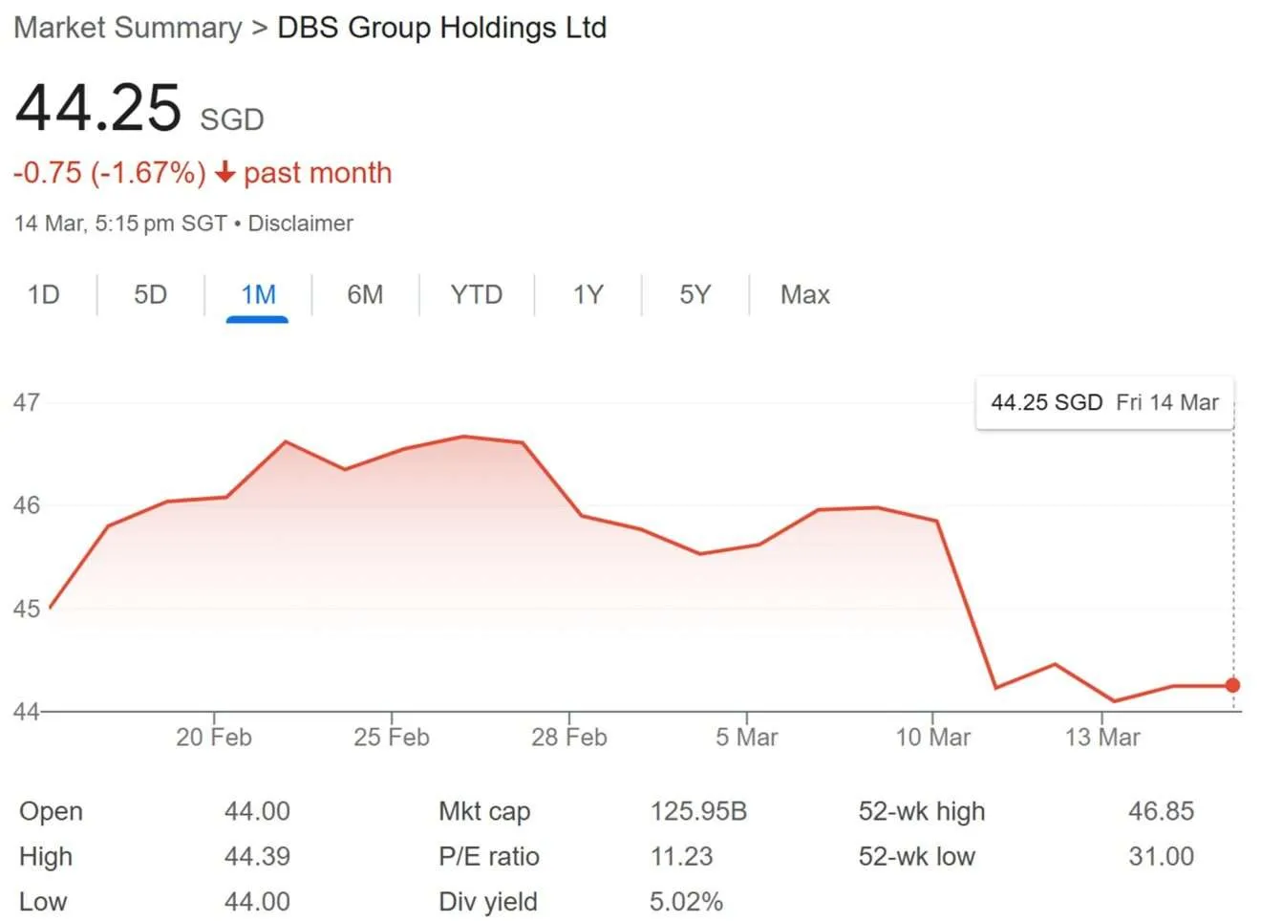
Task: Click the DBS Group Holdings Ltd title
Action: click(440, 28)
